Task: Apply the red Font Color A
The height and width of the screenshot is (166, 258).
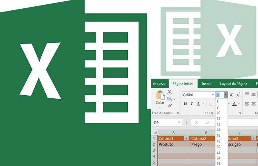Action: (x=234, y=104)
